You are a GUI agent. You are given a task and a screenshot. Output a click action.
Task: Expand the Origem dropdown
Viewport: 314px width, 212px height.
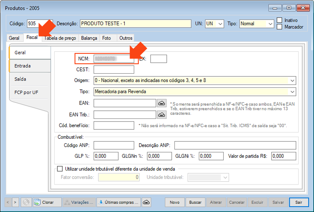tap(292, 81)
